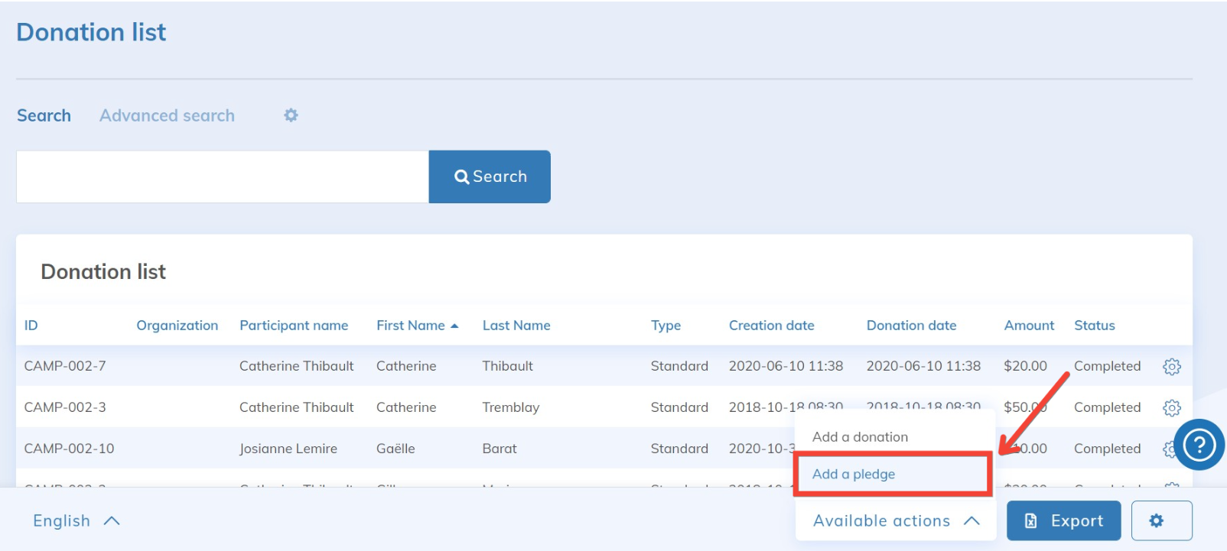The width and height of the screenshot is (1227, 551).
Task: Sort by Creation date column header
Action: click(x=771, y=326)
